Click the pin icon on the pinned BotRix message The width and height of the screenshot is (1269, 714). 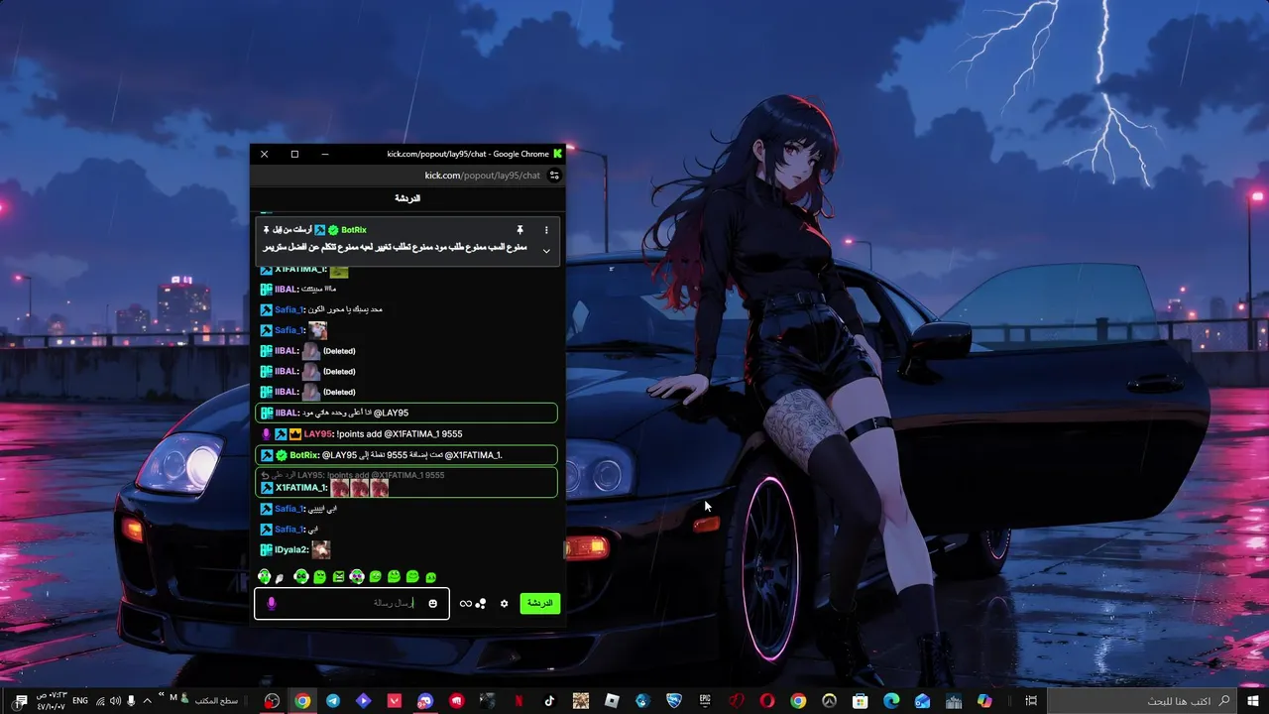519,230
